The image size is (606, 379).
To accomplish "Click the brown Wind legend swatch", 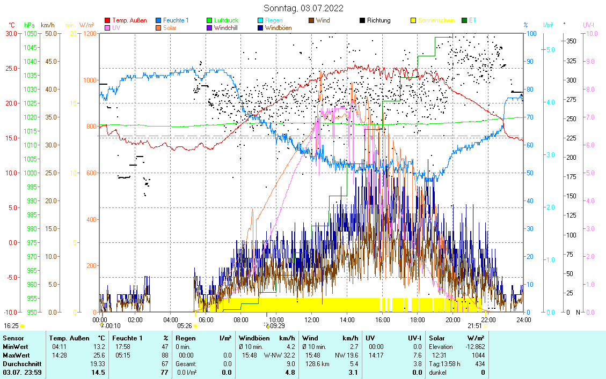I will point(311,20).
